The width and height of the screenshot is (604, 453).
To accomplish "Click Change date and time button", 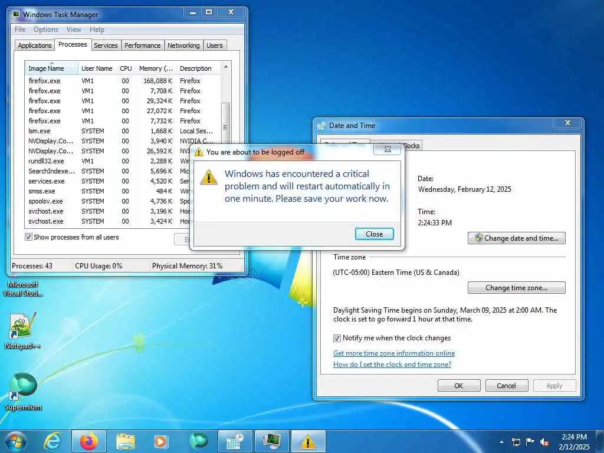I will point(517,238).
